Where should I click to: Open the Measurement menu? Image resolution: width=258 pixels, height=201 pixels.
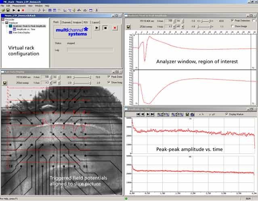[19, 6]
